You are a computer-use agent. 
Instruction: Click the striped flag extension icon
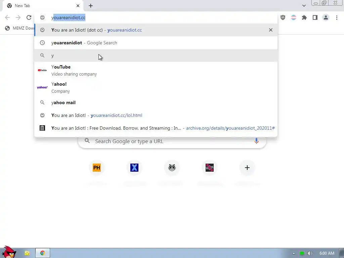[x=294, y=17]
